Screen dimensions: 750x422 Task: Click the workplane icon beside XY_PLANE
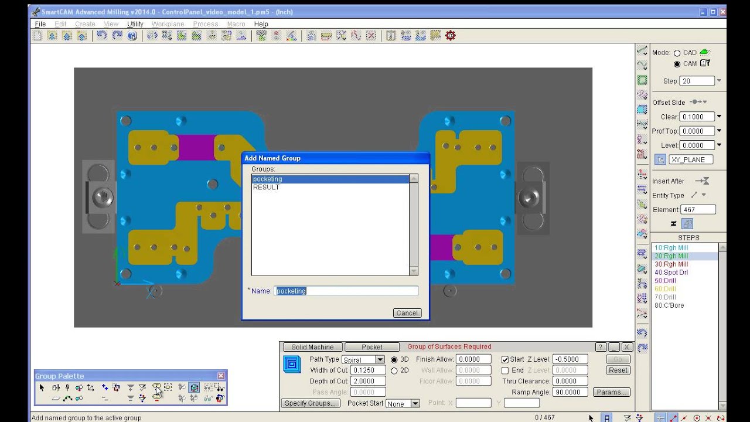pos(660,159)
